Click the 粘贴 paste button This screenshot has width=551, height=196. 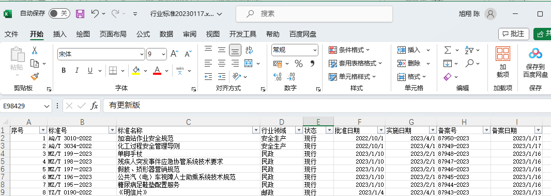(x=17, y=62)
